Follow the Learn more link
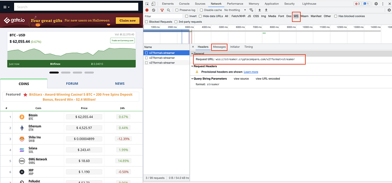This screenshot has height=183, width=392. (251, 72)
